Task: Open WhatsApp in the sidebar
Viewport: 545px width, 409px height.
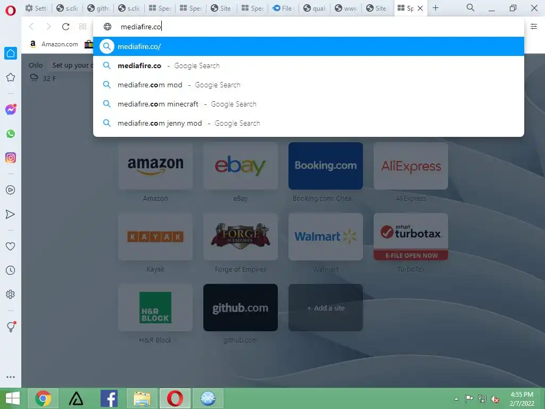Action: pos(11,134)
